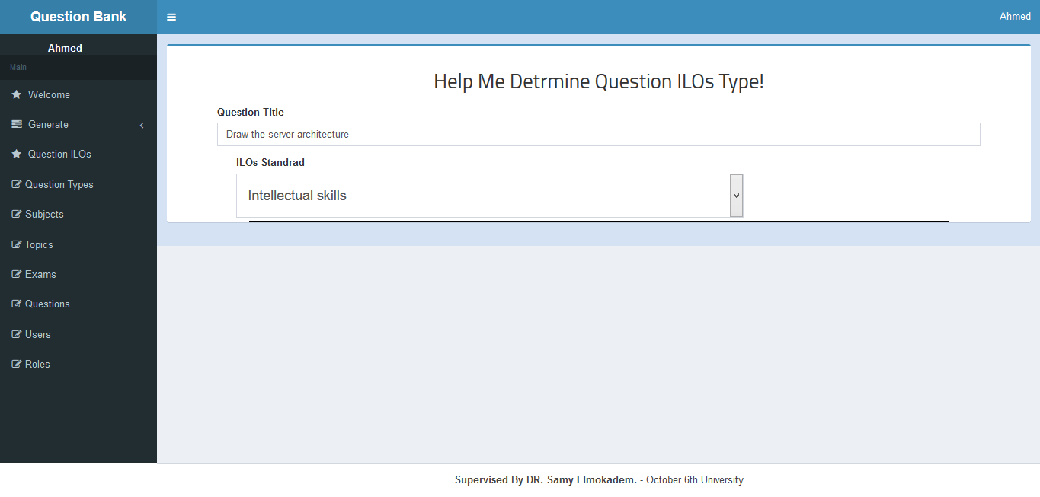Open the Ahmed user menu in header
Image resolution: width=1040 pixels, height=497 pixels.
tap(1015, 16)
